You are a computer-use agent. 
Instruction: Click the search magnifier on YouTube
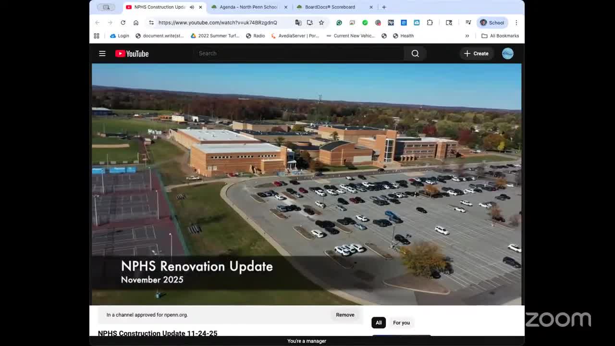tap(415, 53)
